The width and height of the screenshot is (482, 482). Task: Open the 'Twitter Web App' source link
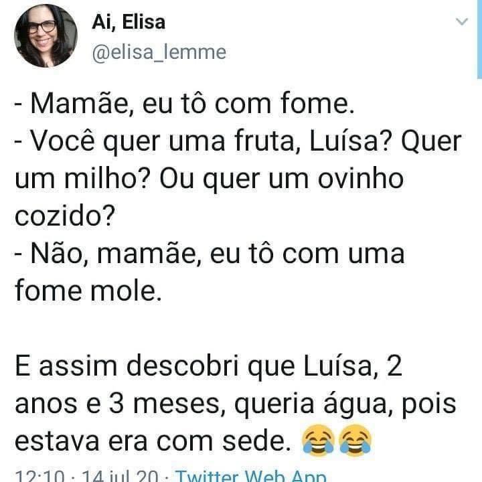tap(250, 476)
